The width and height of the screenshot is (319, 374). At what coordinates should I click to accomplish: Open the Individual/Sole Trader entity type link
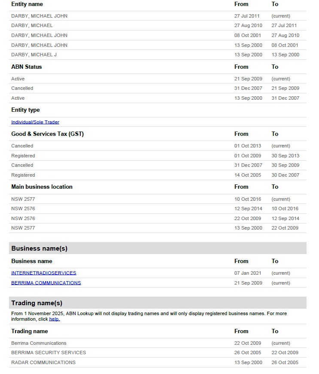[x=35, y=122]
